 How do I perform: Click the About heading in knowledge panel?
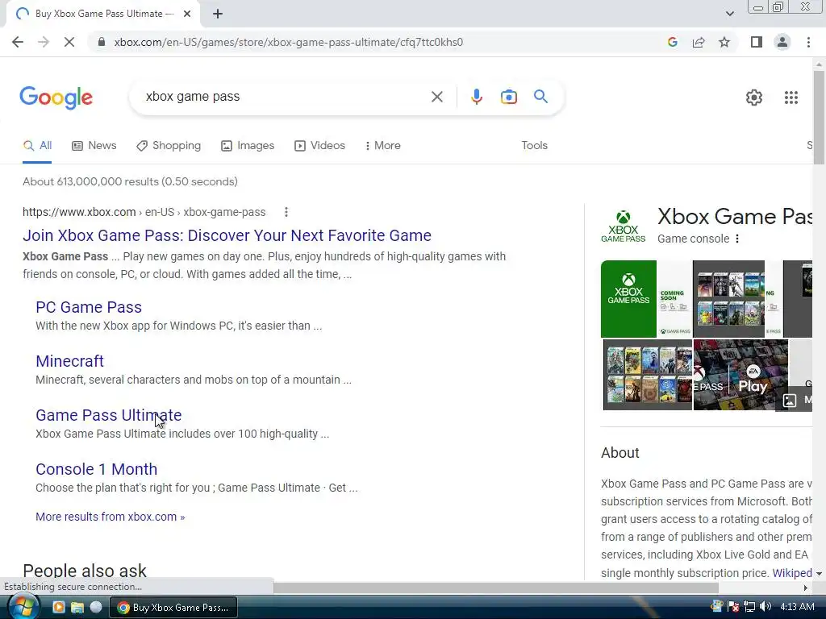[x=620, y=453]
